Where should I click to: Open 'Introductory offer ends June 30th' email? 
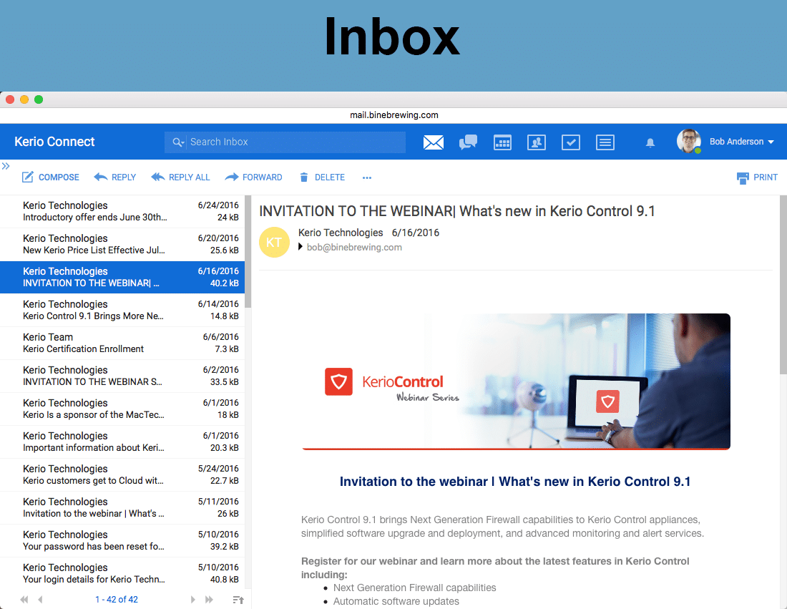122,211
